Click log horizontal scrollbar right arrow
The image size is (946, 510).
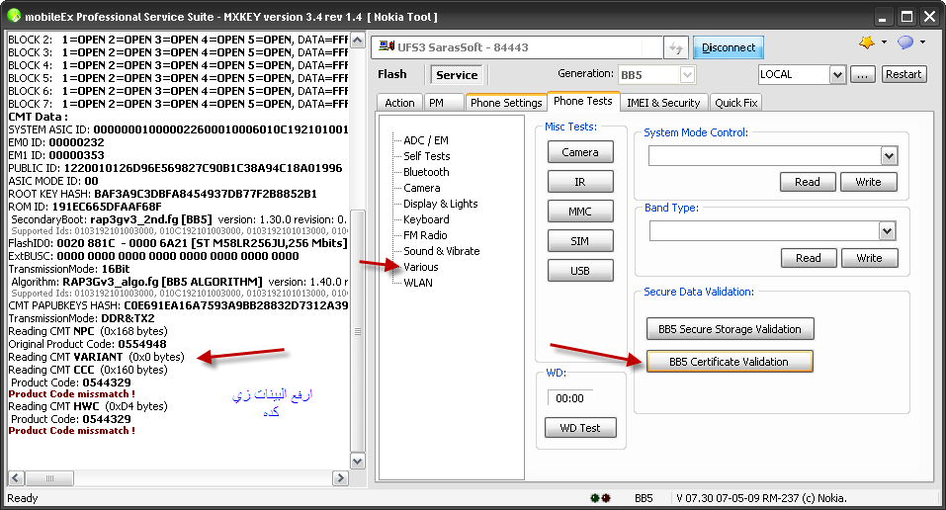click(x=340, y=478)
